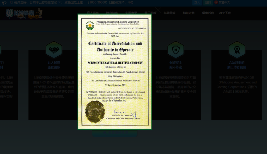Go to the 棋牌電競 section
Screen dimensions: 267x154
[169, 13]
